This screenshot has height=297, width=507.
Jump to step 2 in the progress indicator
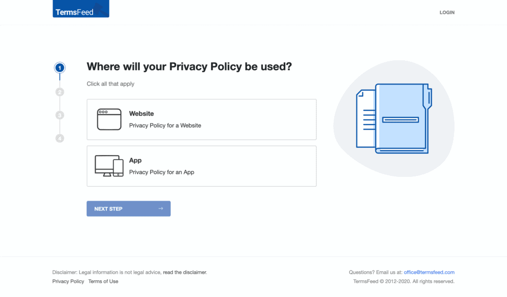point(60,92)
